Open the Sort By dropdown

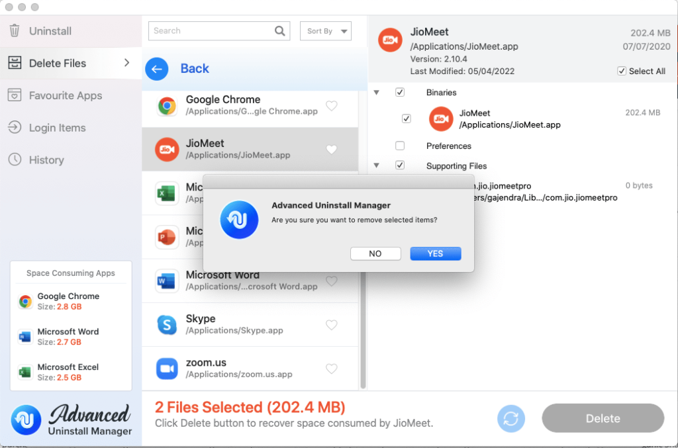click(326, 31)
